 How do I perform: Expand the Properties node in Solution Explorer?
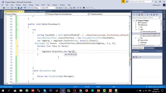tap(136, 23)
